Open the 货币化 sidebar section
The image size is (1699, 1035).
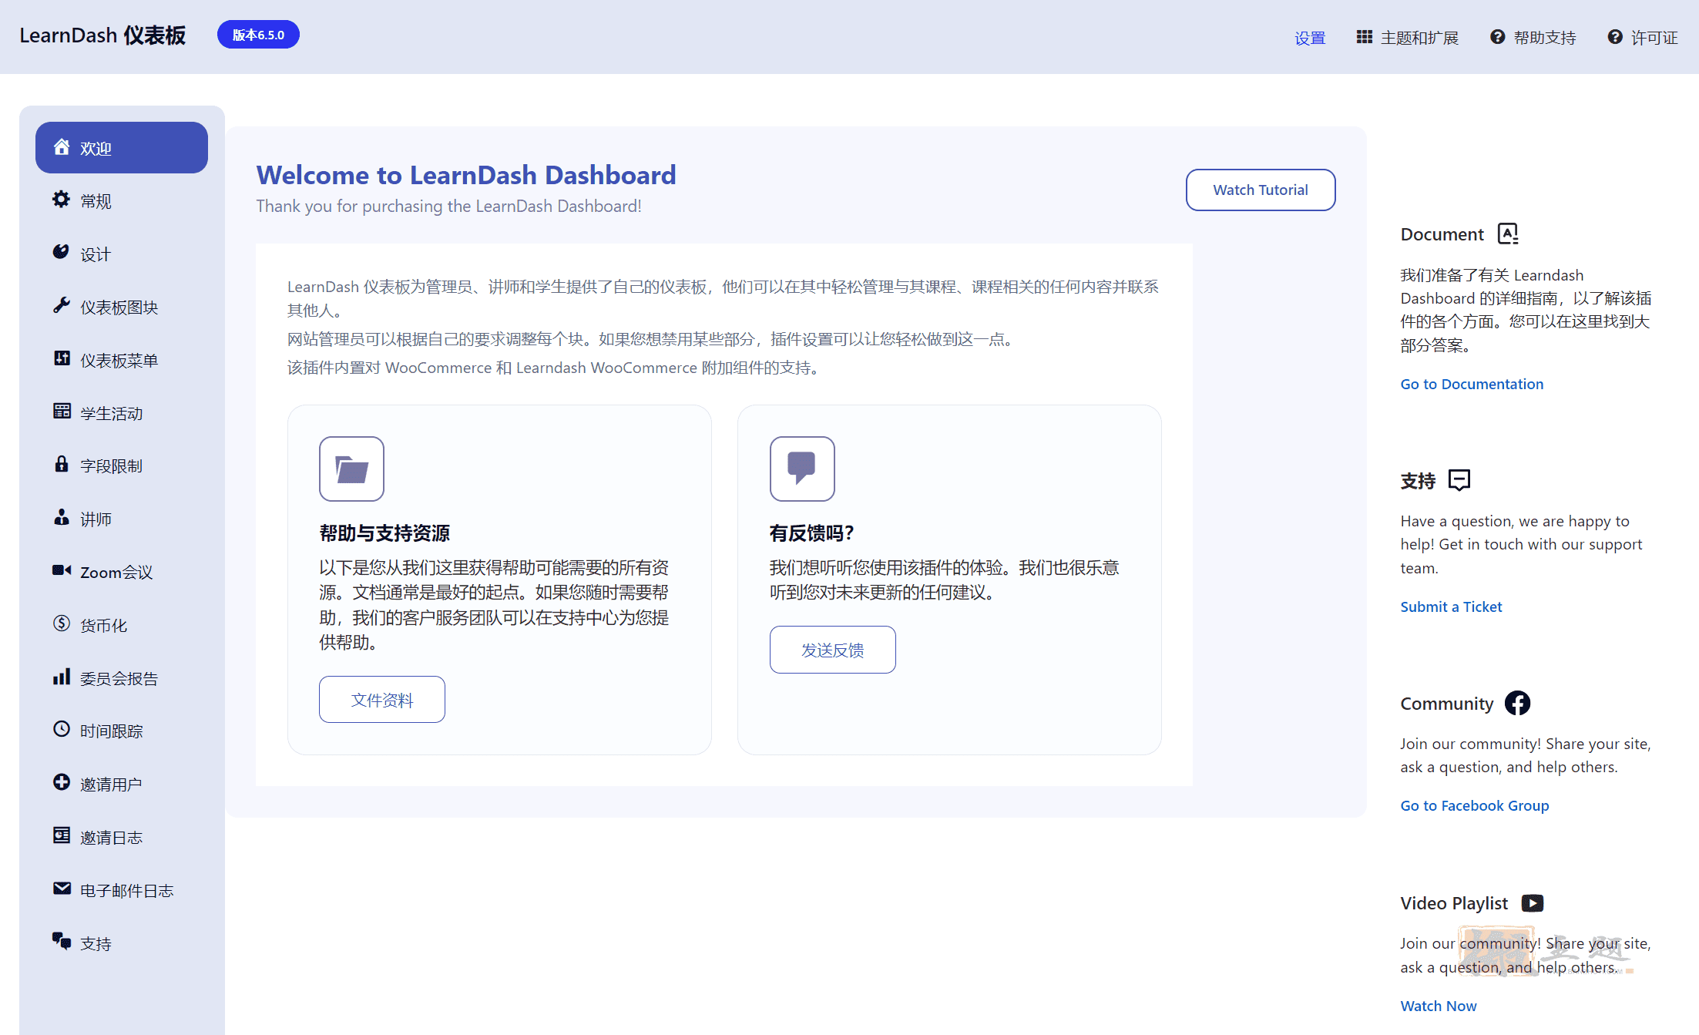coord(122,625)
